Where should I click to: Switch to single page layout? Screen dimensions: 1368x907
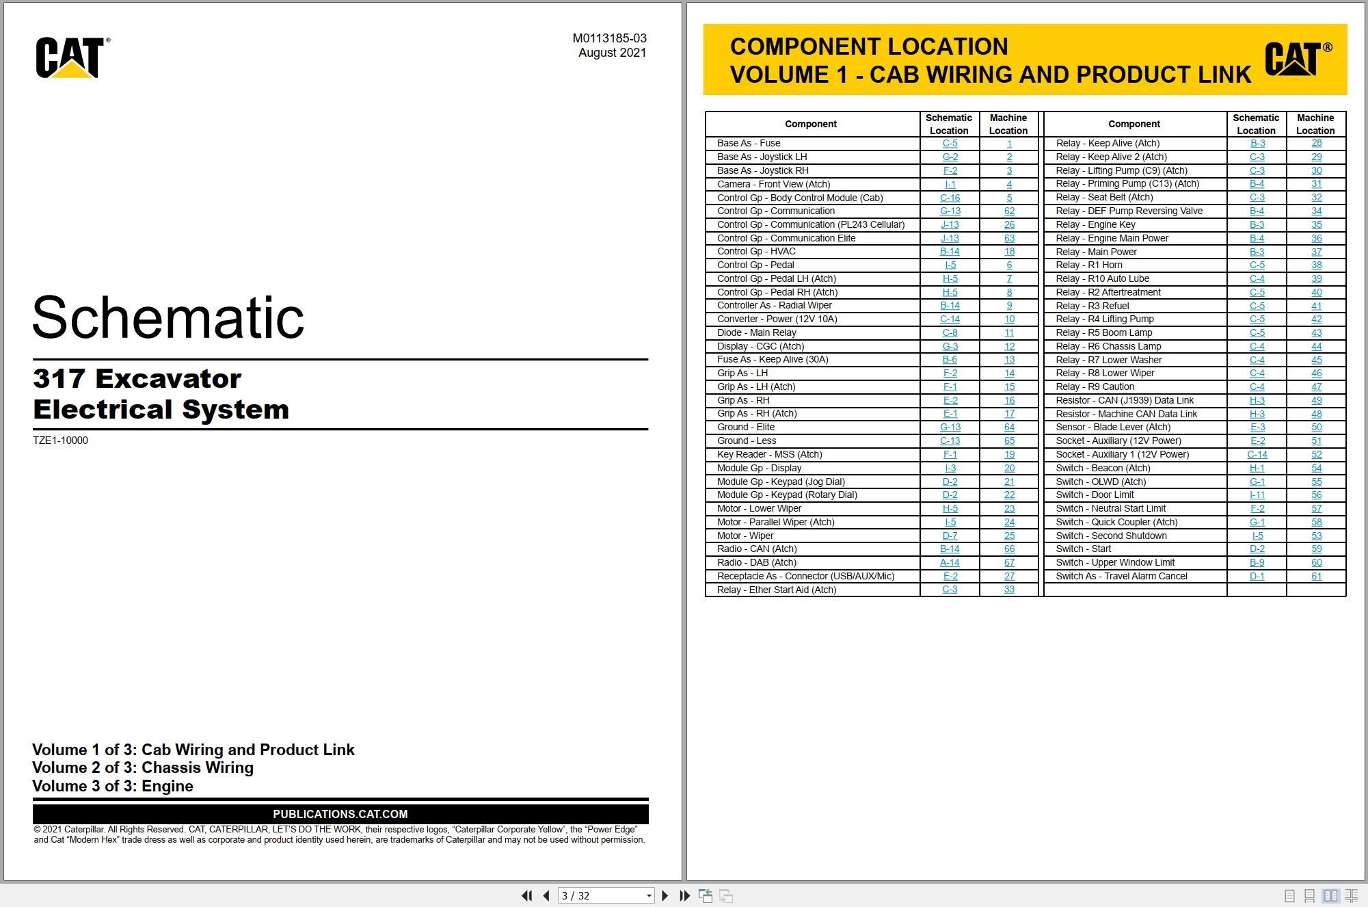[1289, 895]
